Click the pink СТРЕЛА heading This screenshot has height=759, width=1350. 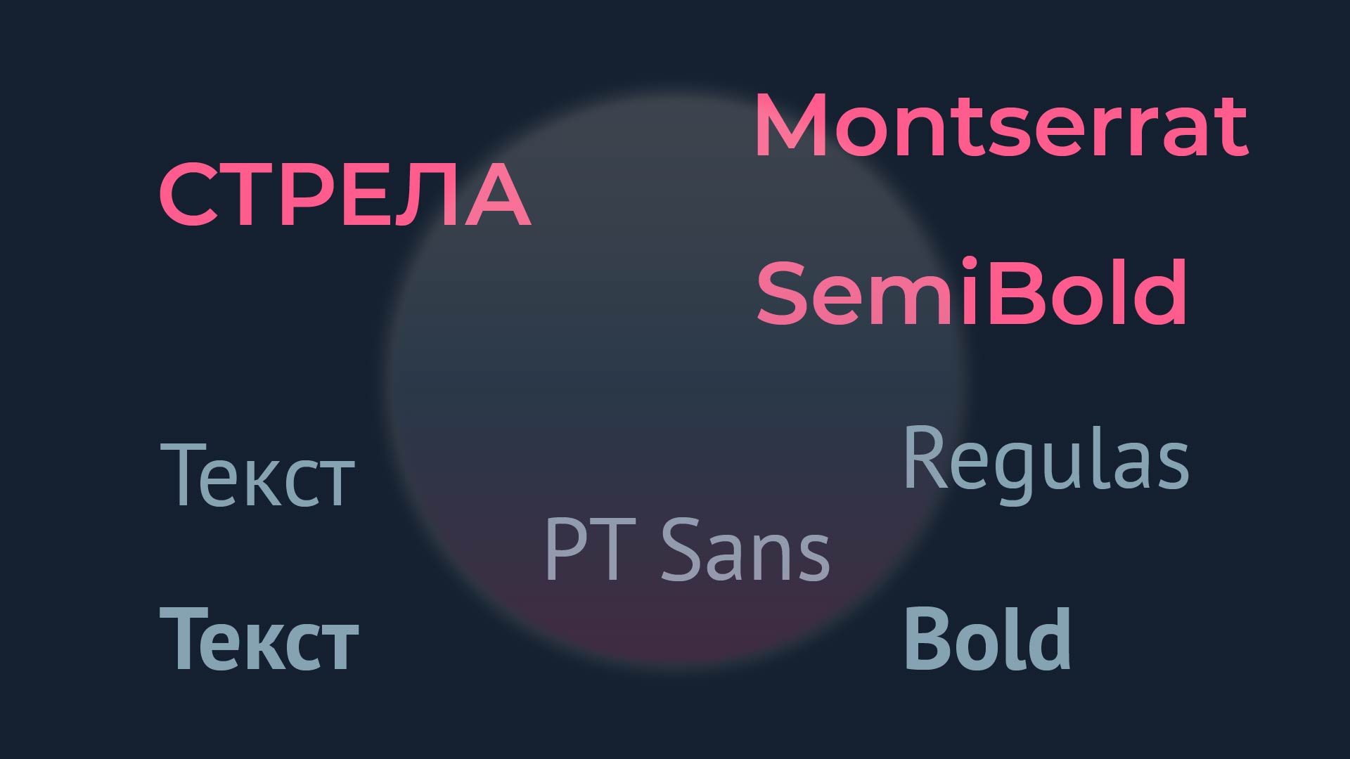tap(345, 195)
